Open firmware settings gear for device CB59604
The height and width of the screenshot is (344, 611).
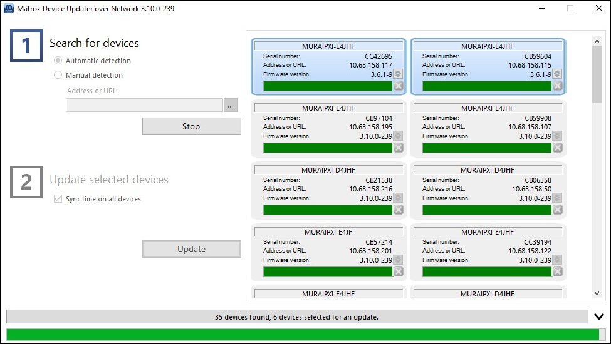557,74
